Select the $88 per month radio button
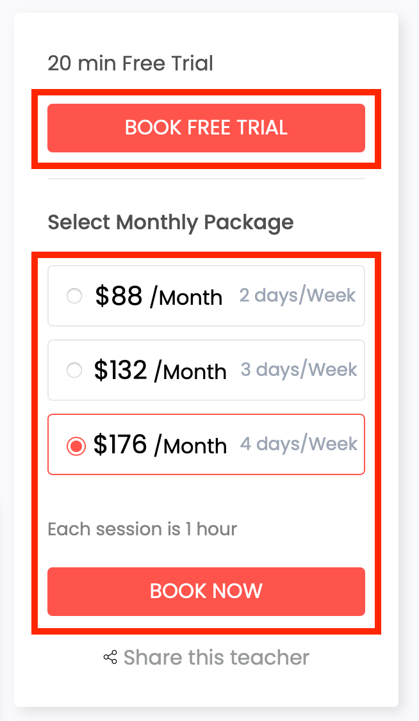This screenshot has height=721, width=419. (74, 296)
